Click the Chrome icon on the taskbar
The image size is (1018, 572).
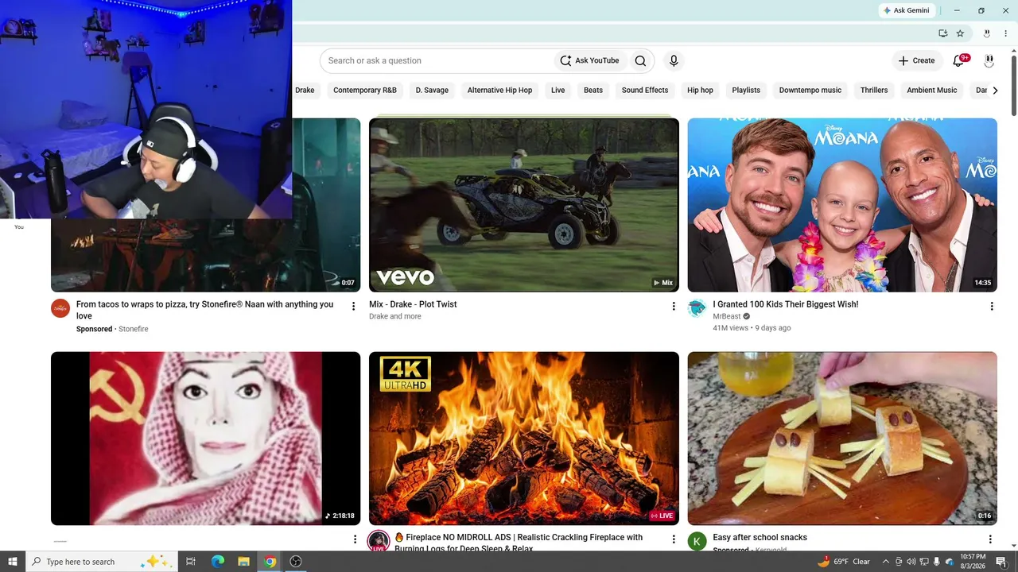[x=270, y=562]
